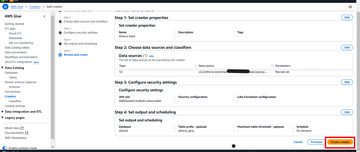Open the hamburger navigation menu icon

[x=5, y=7]
